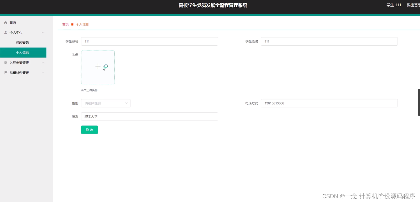
Task: Click the home icon beside 首页 in sidebar
Action: [5, 22]
